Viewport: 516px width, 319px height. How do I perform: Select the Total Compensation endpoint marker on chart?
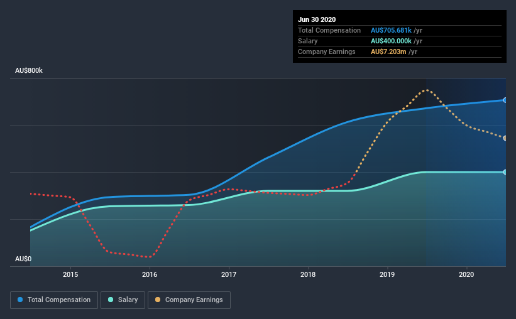click(505, 100)
